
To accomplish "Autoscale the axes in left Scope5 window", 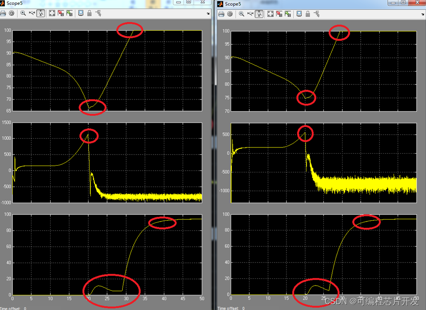I will tap(52, 13).
